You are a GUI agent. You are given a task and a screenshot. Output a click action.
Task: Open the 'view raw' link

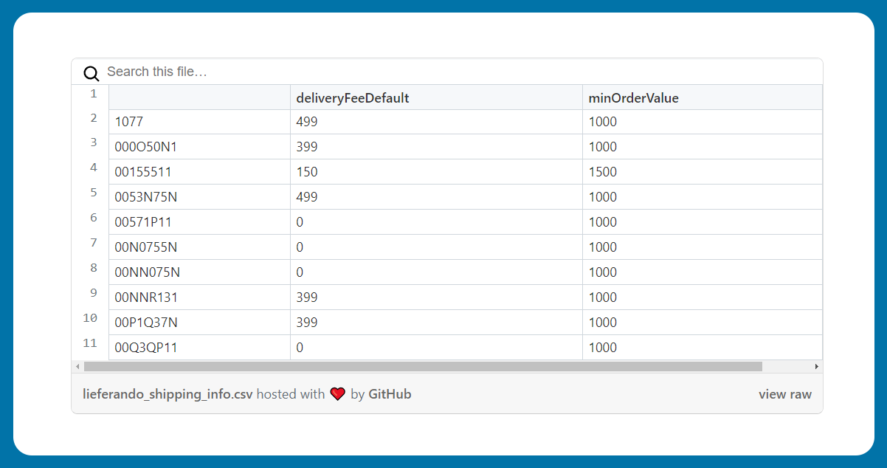click(784, 394)
